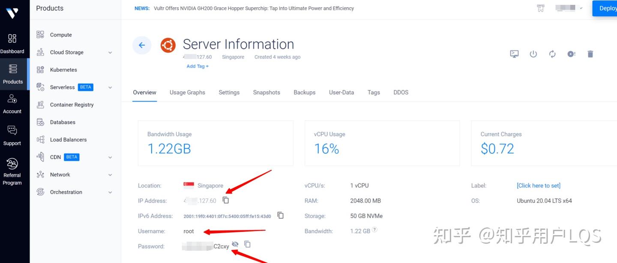Open the NVIDIA GH200 news headline
This screenshot has width=617, height=263.
point(254,8)
